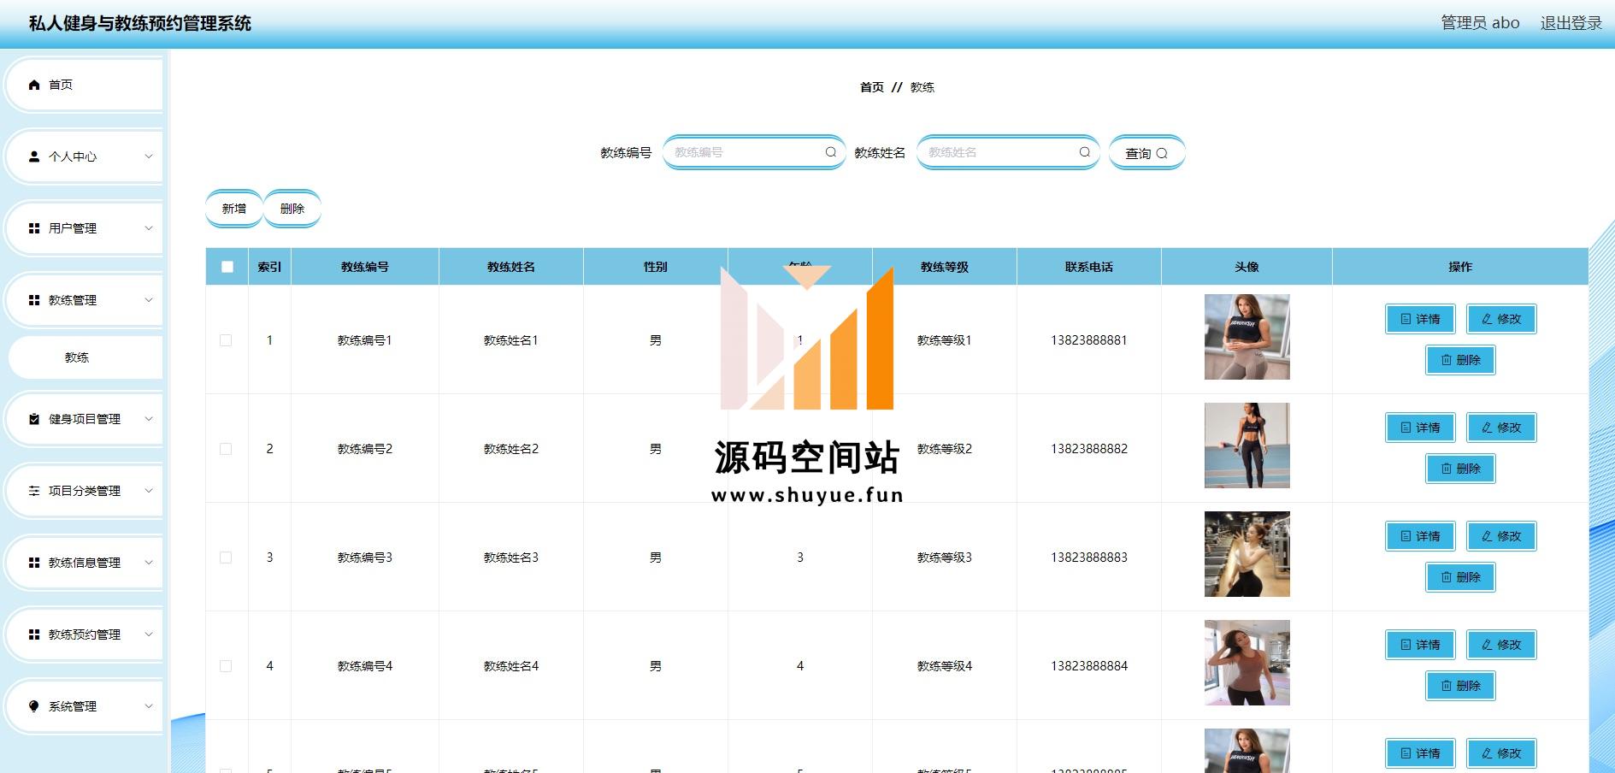Open the avatar thumbnail in row 教练编号4
Viewport: 1615px width, 773px height.
click(1247, 663)
